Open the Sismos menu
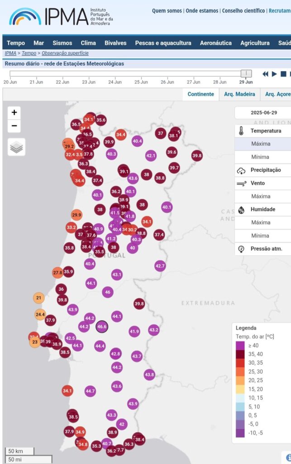 (x=62, y=43)
